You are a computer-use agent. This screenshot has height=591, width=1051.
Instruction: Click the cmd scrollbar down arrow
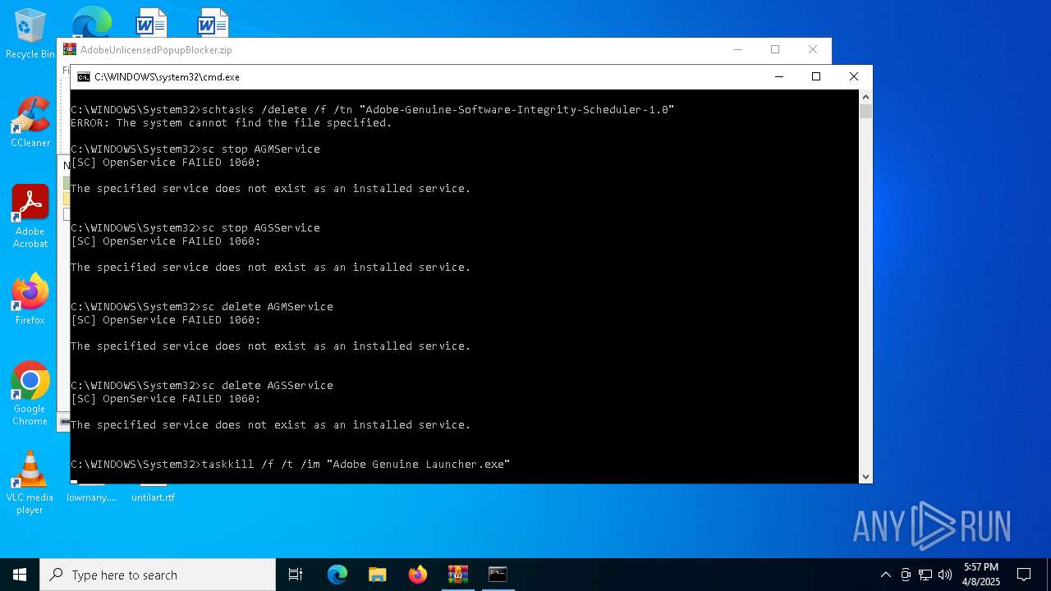point(865,476)
